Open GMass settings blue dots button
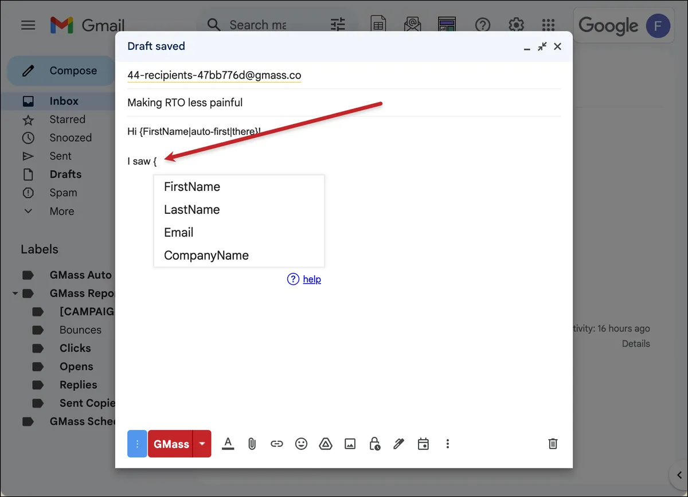This screenshot has width=688, height=497. coord(137,444)
